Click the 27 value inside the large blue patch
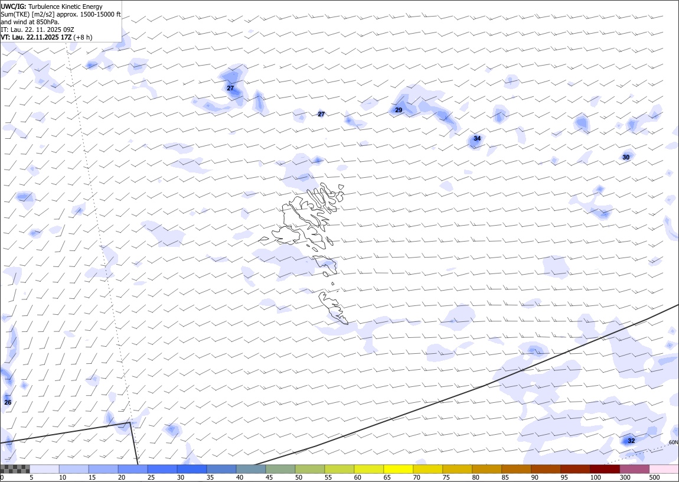Image resolution: width=679 pixels, height=482 pixels. [x=230, y=89]
